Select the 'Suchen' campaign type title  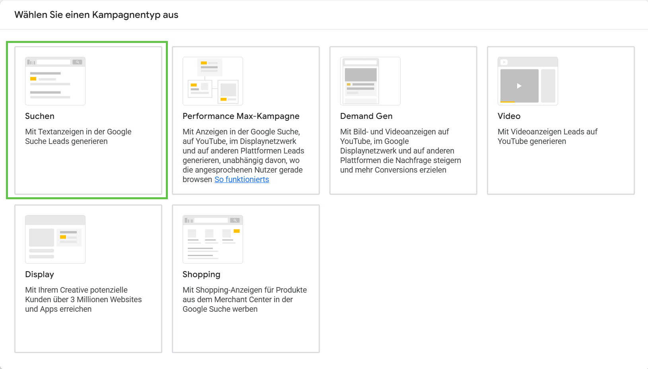pyautogui.click(x=40, y=116)
